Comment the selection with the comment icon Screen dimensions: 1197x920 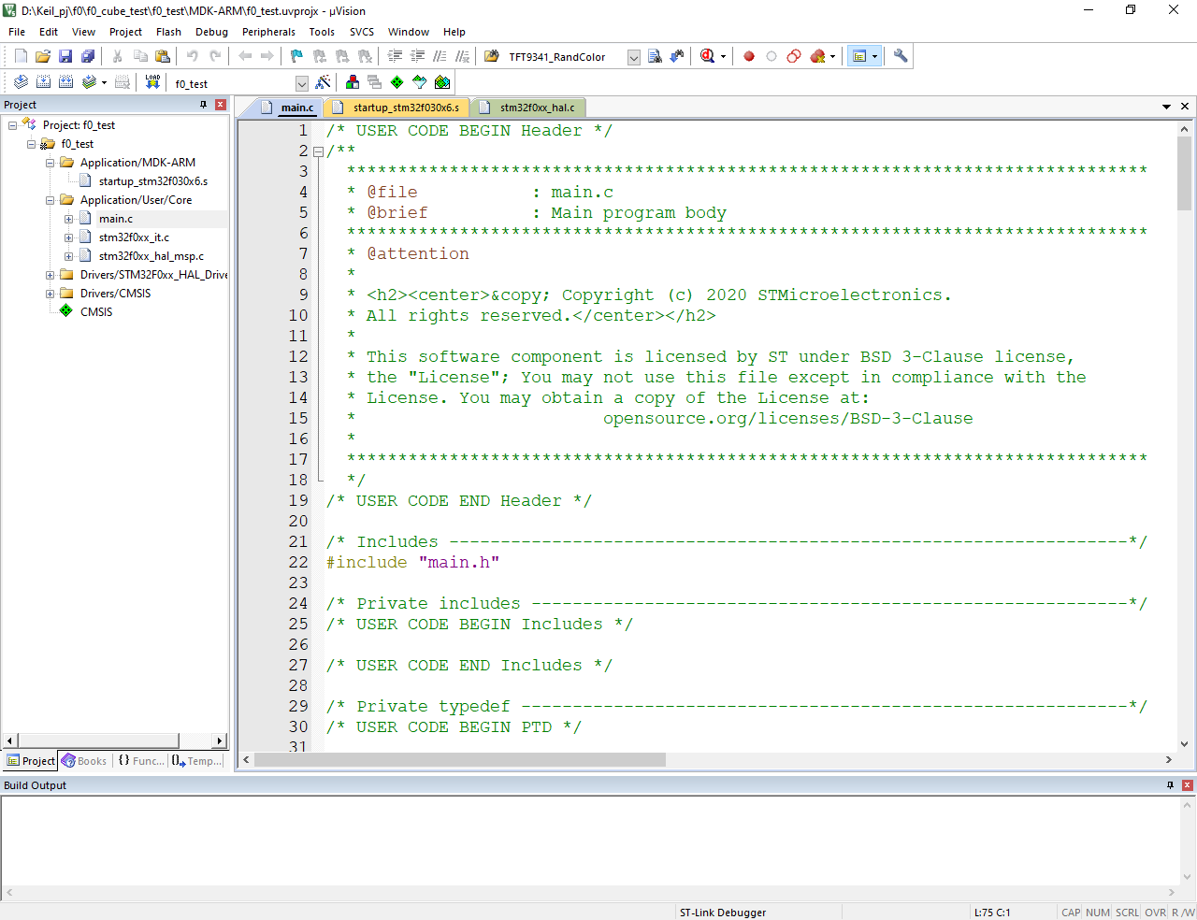tap(440, 56)
